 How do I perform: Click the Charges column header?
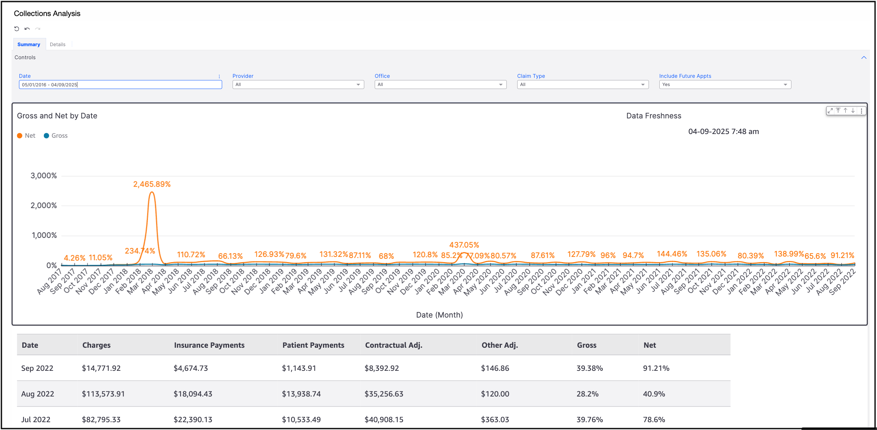pos(96,345)
